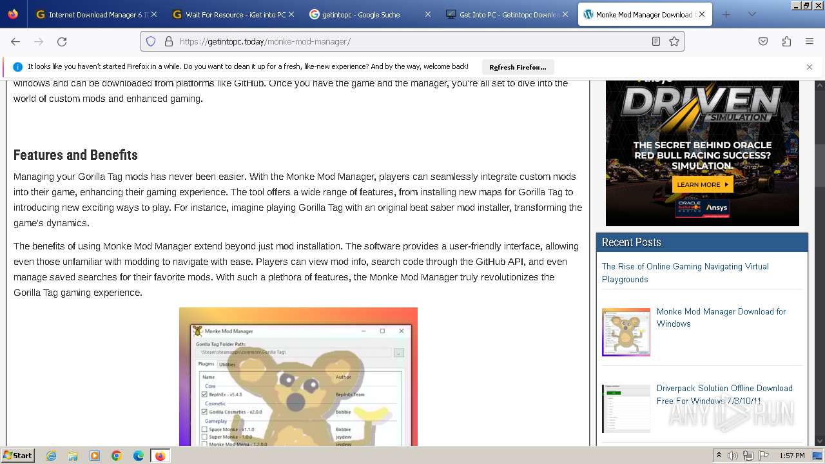
Task: Show hidden tray icons arrow
Action: pyautogui.click(x=719, y=456)
